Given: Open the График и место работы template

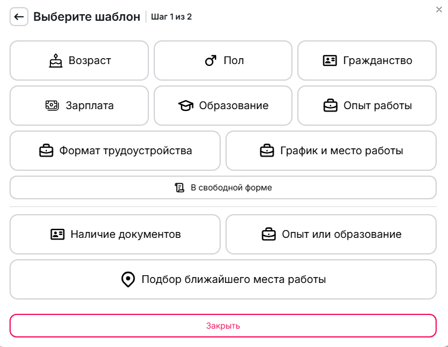Looking at the screenshot, I should 331,151.
